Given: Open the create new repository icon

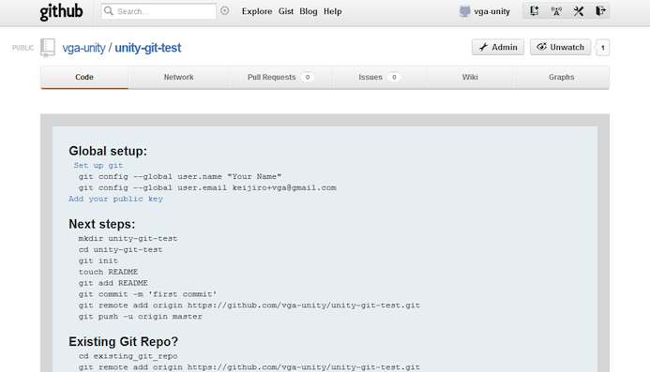Looking at the screenshot, I should pos(535,11).
